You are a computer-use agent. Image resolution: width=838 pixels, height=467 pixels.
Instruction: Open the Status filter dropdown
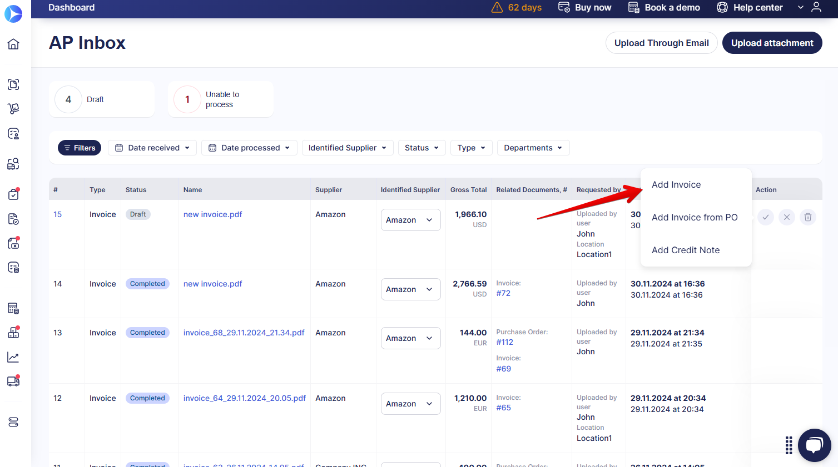pos(422,148)
